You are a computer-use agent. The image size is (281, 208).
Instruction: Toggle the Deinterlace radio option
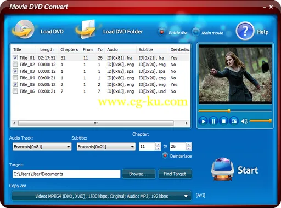coord(165,155)
